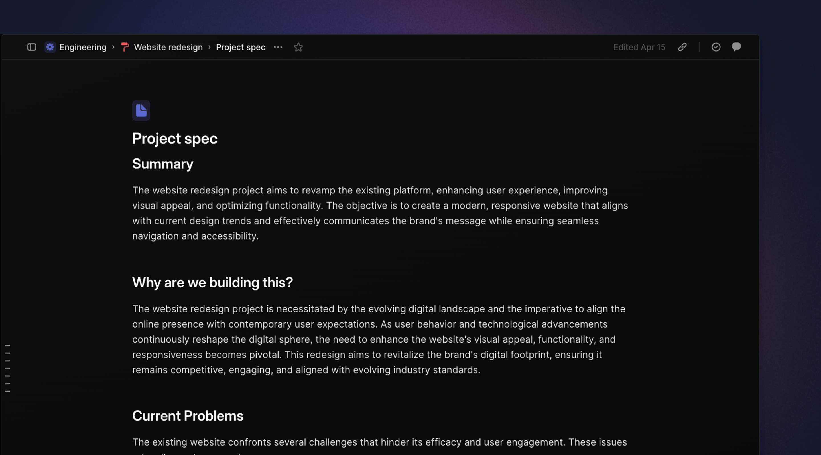The width and height of the screenshot is (821, 455).
Task: Copy the page link using the link icon
Action: click(x=682, y=47)
